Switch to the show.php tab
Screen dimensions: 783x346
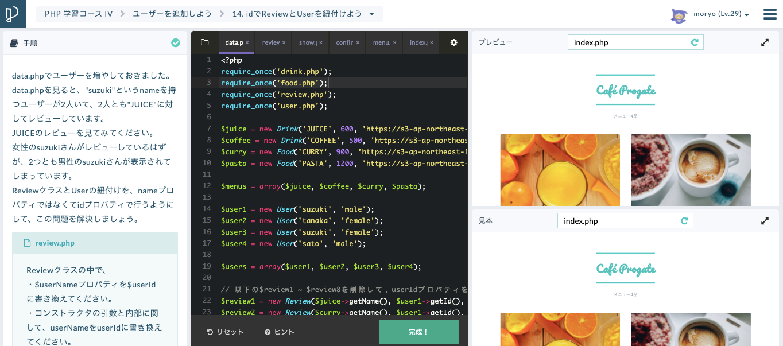(x=307, y=42)
